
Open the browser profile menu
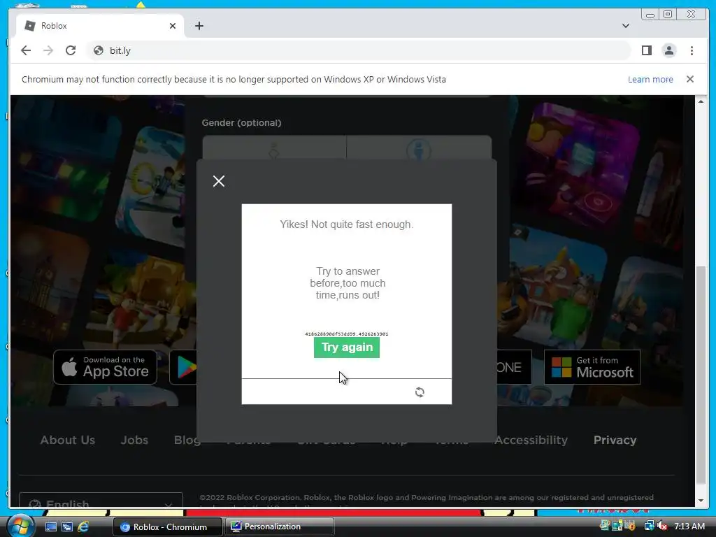point(669,50)
